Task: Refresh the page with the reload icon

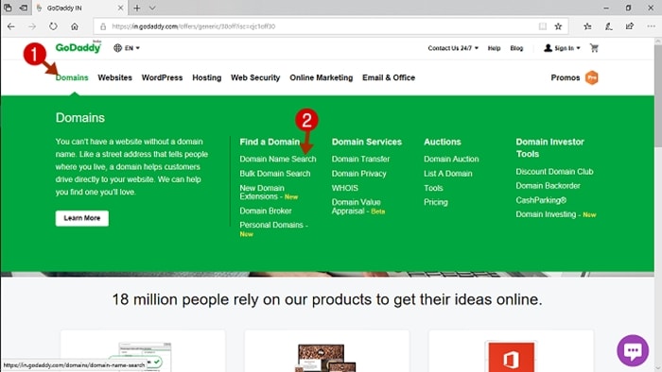Action: (x=53, y=26)
